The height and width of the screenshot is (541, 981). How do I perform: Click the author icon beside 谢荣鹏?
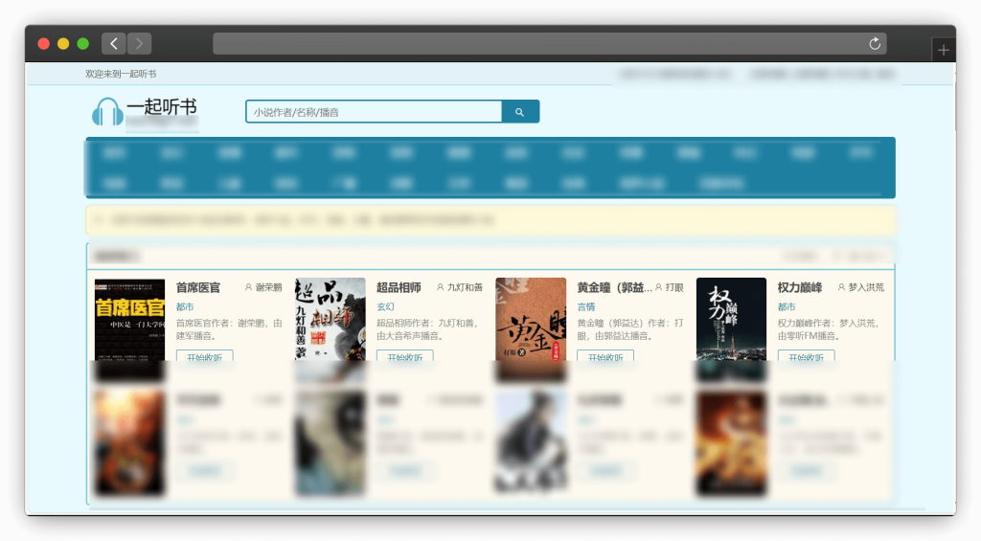tap(249, 287)
